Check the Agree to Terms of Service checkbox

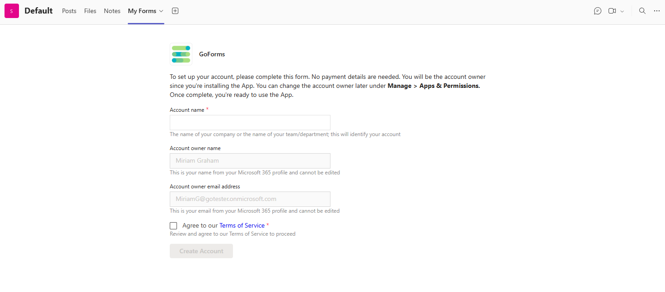point(173,226)
